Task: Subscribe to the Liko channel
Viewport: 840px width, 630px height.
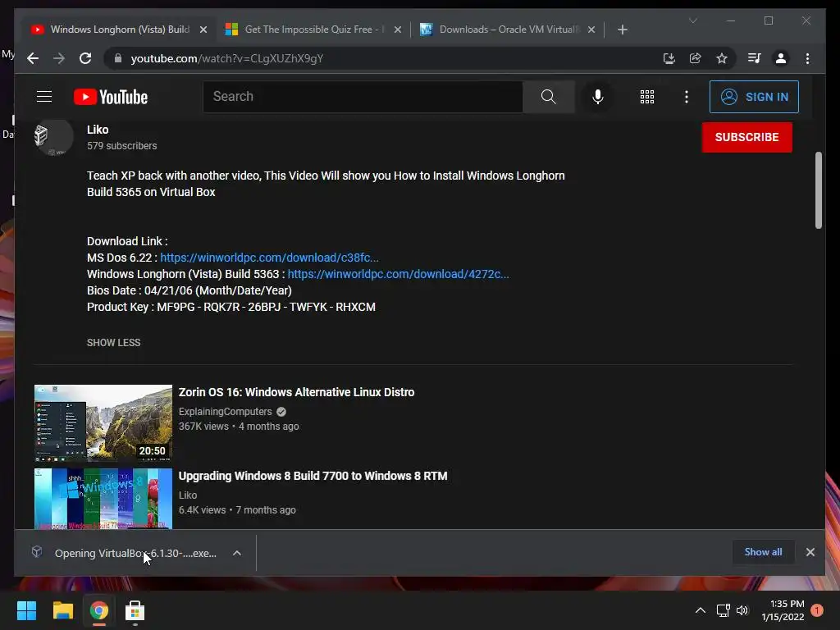Action: tap(746, 137)
